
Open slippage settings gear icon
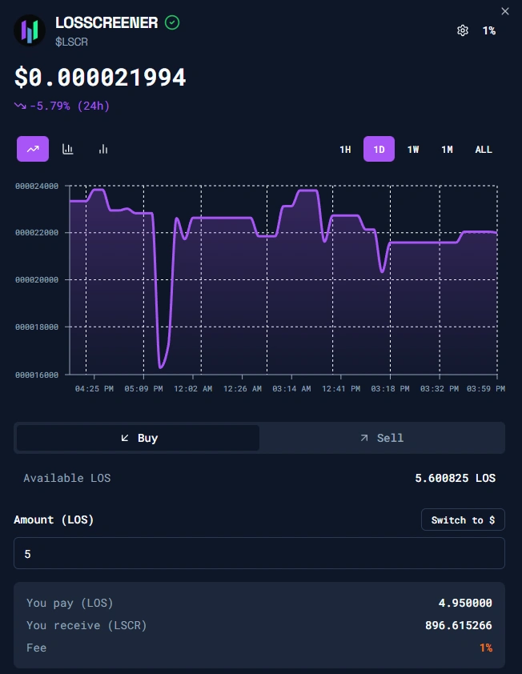(x=462, y=30)
